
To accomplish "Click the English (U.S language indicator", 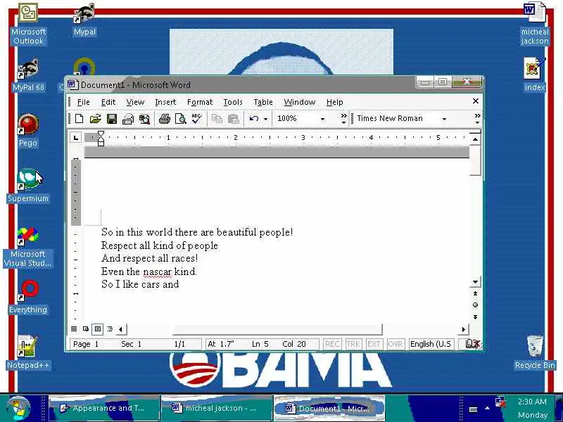I will point(430,344).
